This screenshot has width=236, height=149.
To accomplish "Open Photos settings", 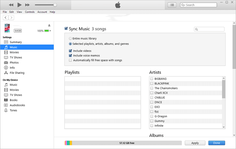I will (27, 62).
